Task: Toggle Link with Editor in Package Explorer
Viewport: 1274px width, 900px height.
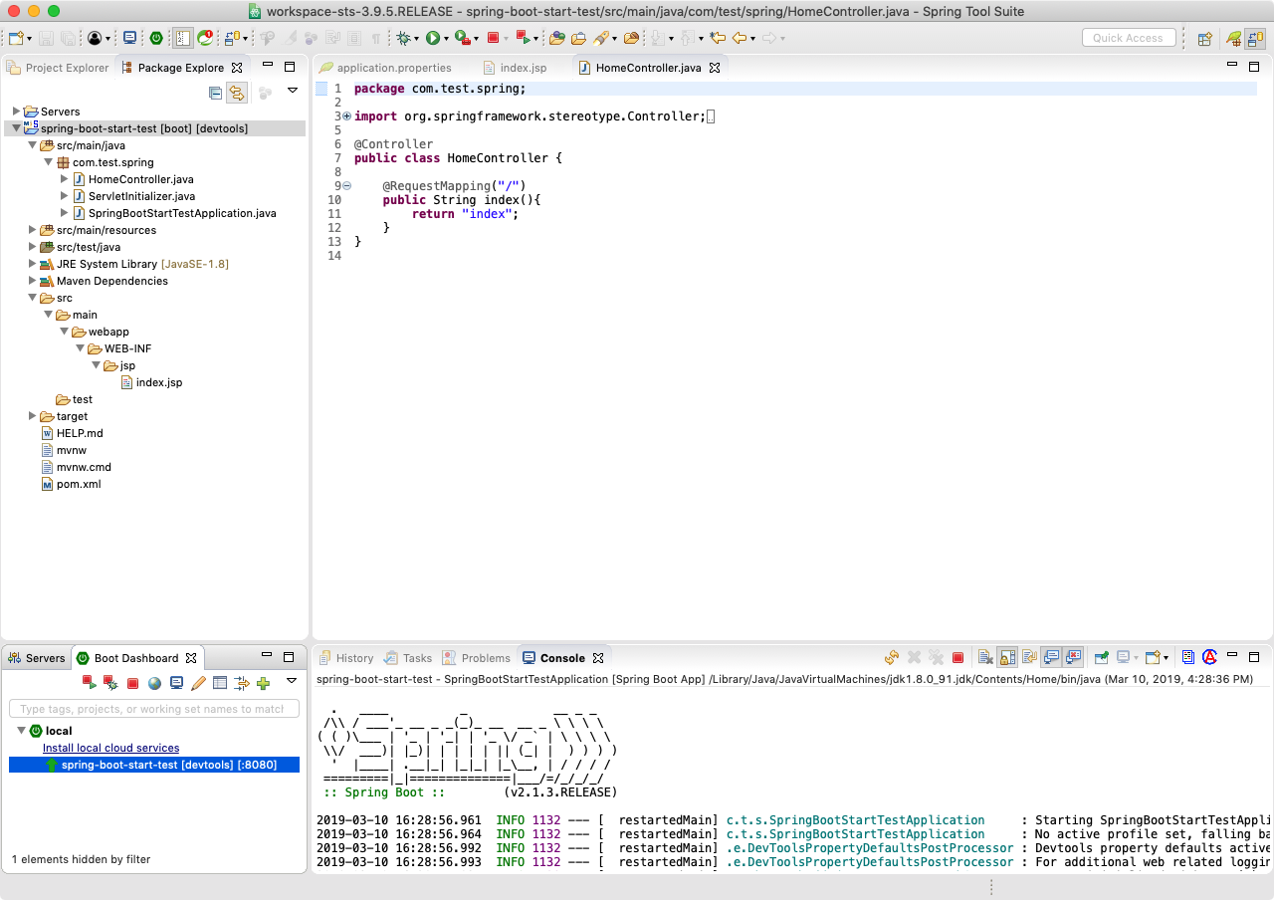Action: pyautogui.click(x=237, y=94)
